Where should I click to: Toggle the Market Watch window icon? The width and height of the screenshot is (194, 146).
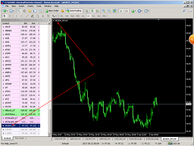[19, 11]
